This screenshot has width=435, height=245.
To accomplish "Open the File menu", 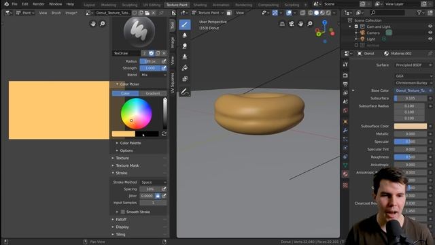I will click(x=14, y=4).
